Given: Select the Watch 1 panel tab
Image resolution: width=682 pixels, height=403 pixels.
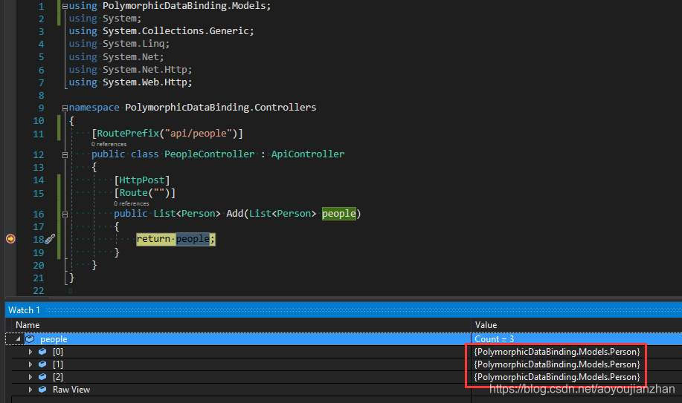Looking at the screenshot, I should click(24, 310).
